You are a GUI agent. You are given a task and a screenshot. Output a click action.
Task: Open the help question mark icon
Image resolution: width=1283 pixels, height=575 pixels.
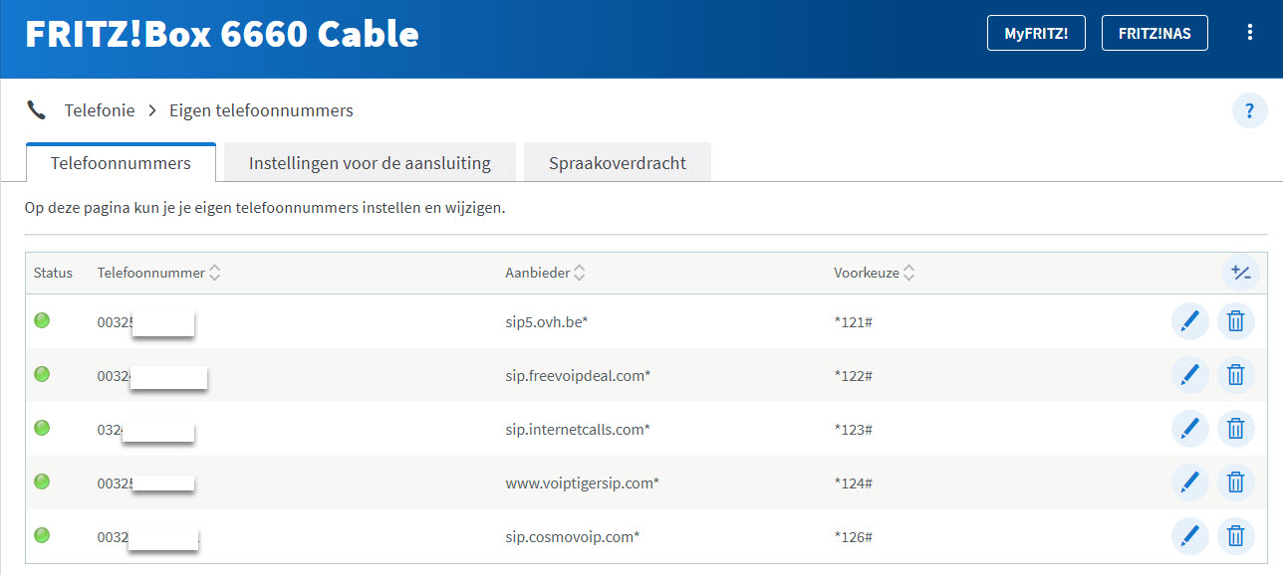point(1249,110)
